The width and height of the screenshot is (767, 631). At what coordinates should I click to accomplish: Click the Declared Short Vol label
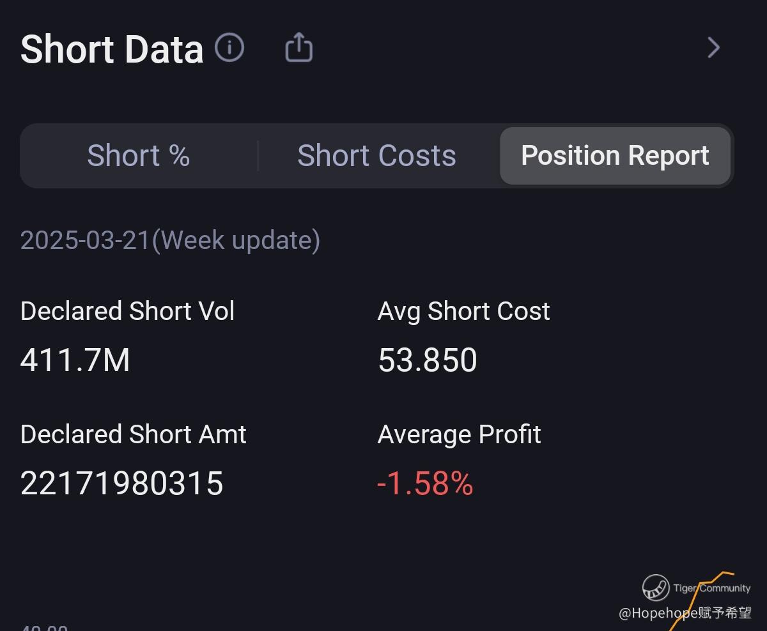[127, 312]
